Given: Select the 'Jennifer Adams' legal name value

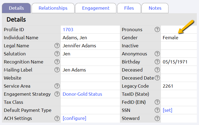Looking at the screenshot, I should point(79,46).
